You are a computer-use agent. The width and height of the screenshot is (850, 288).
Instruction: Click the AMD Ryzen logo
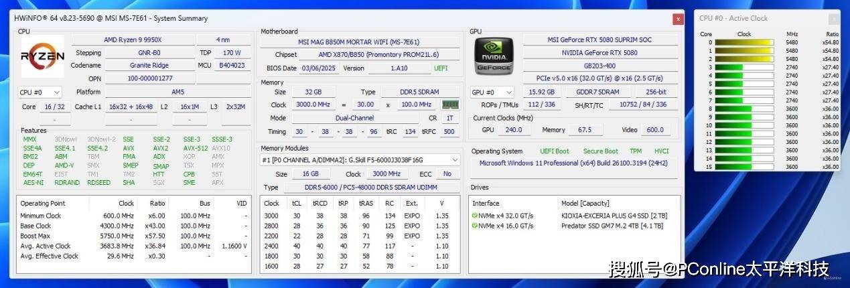point(42,56)
